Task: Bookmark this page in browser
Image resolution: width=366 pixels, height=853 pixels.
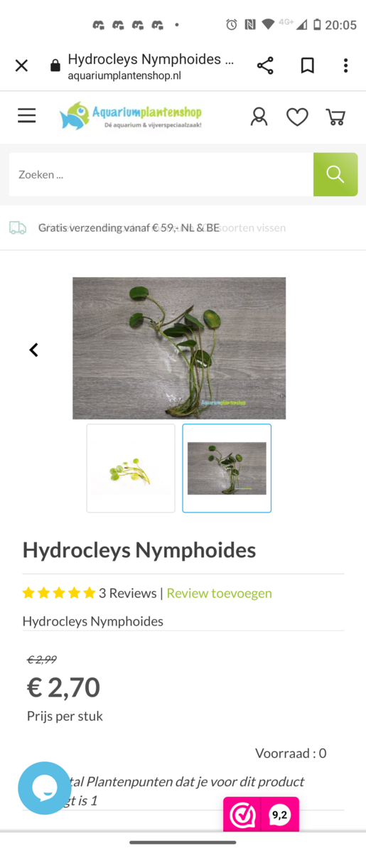Action: coord(307,66)
